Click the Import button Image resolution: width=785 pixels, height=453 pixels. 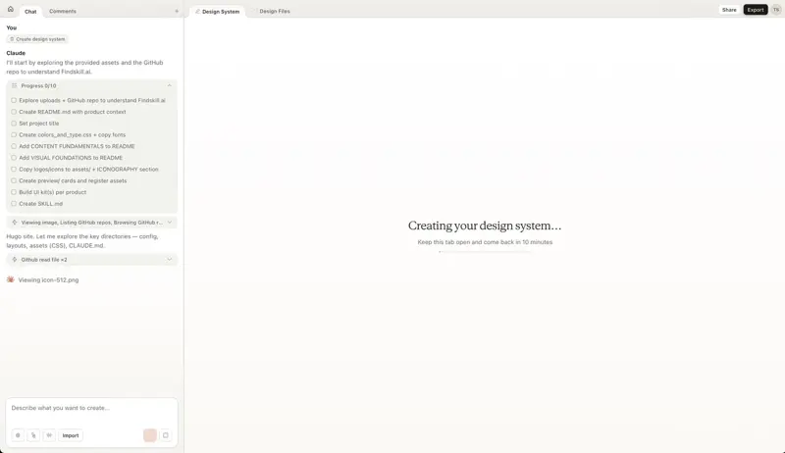[x=71, y=435]
